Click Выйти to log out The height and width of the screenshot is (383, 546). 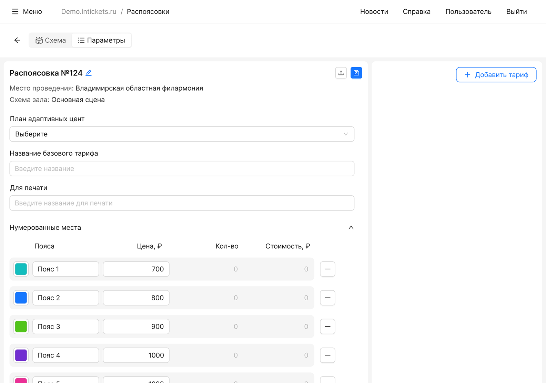516,12
